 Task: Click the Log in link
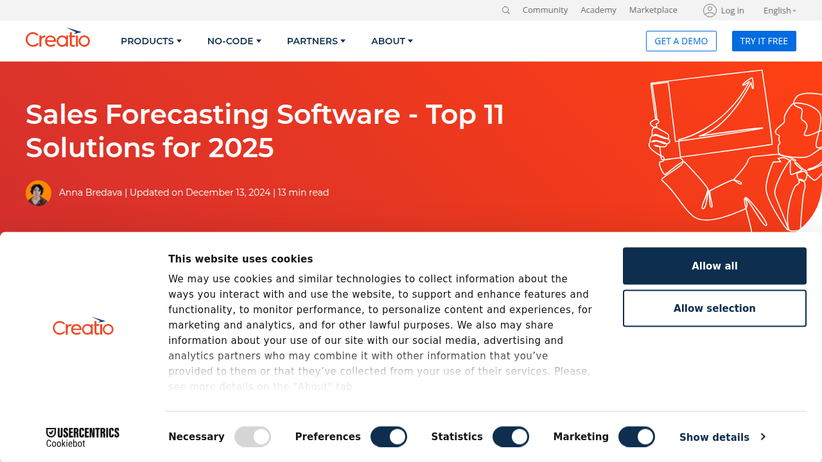click(x=732, y=10)
